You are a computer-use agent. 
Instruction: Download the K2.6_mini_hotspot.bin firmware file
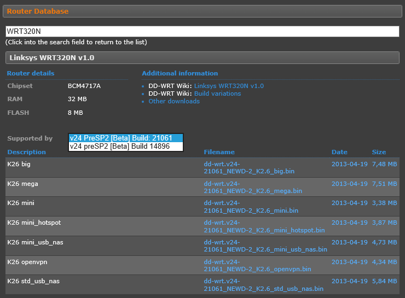pos(264,226)
